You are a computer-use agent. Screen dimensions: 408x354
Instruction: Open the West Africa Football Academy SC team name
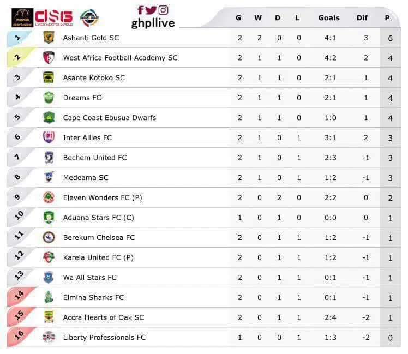(120, 58)
